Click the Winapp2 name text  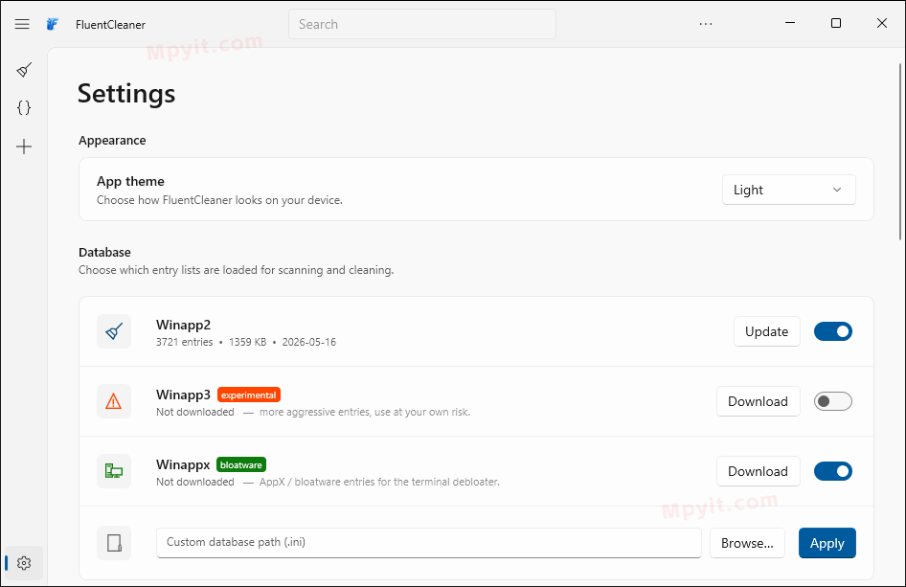183,326
